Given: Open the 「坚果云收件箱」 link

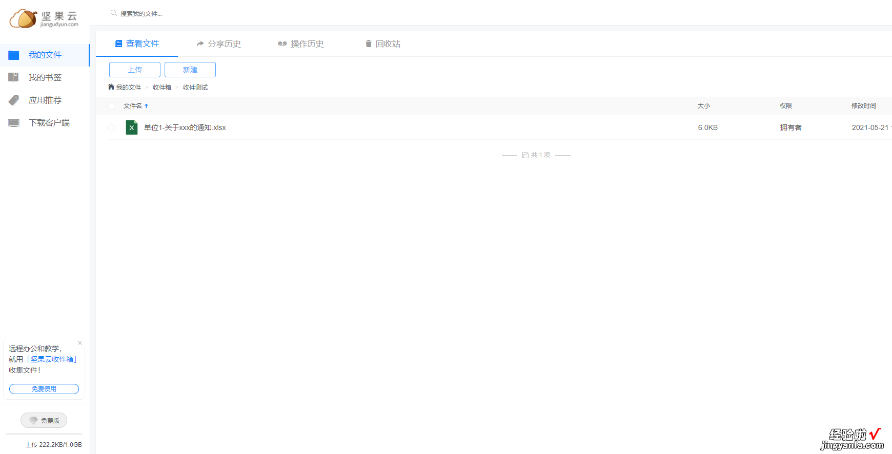Looking at the screenshot, I should (52, 359).
